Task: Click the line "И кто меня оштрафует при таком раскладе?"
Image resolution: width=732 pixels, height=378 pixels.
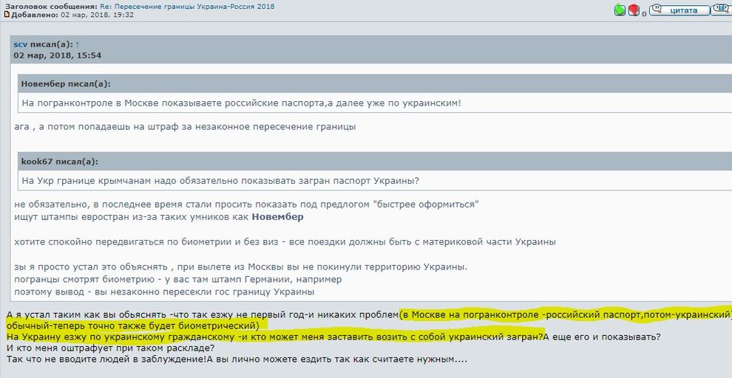Action: [x=111, y=348]
